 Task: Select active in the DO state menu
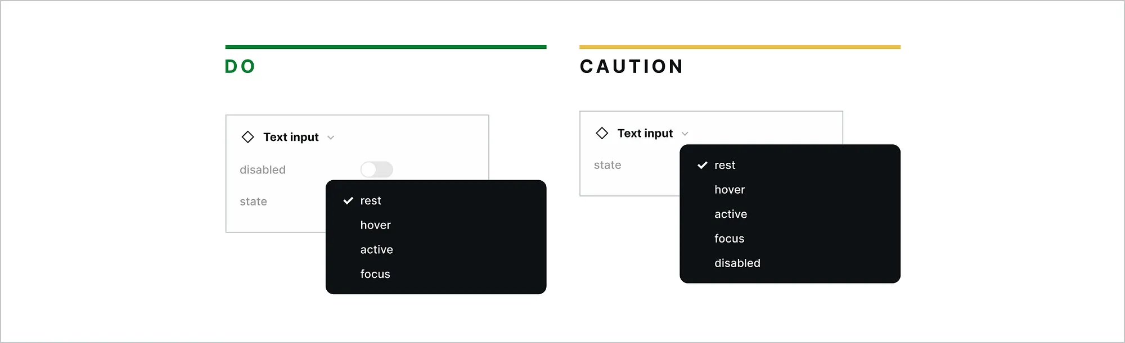[376, 250]
